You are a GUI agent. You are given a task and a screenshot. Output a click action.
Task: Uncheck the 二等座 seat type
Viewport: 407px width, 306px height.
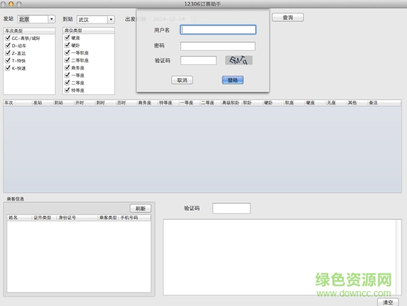tap(67, 83)
